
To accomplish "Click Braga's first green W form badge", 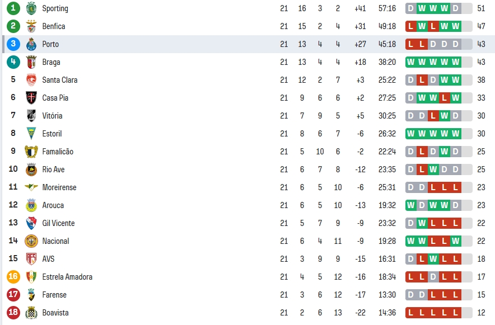I will click(410, 62).
